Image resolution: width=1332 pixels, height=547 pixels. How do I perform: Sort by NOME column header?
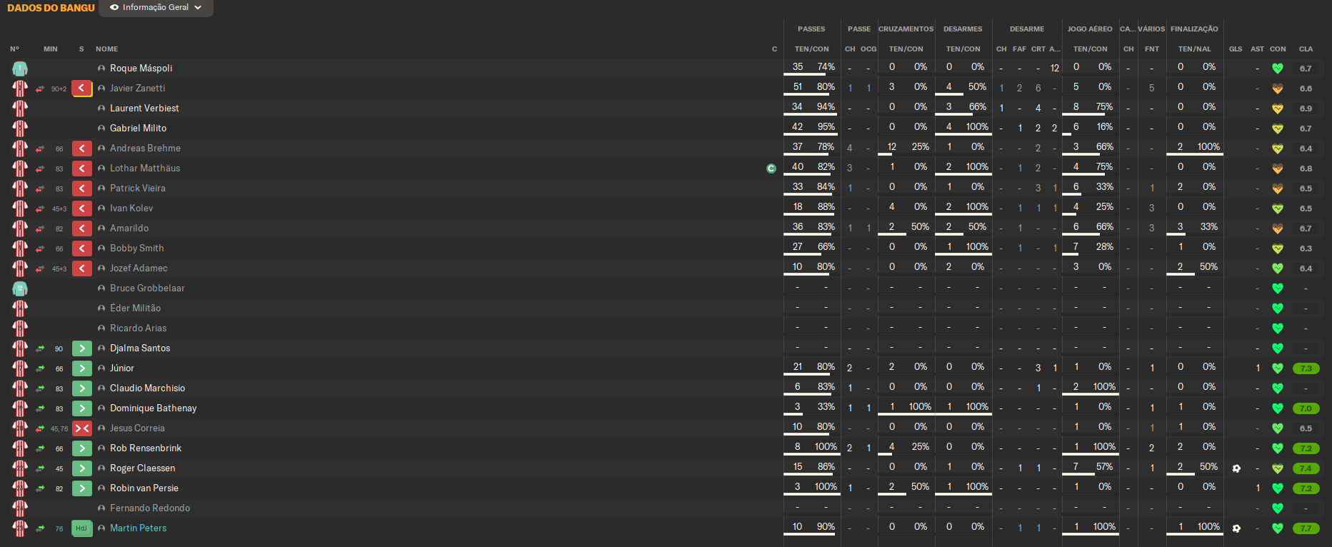point(107,49)
